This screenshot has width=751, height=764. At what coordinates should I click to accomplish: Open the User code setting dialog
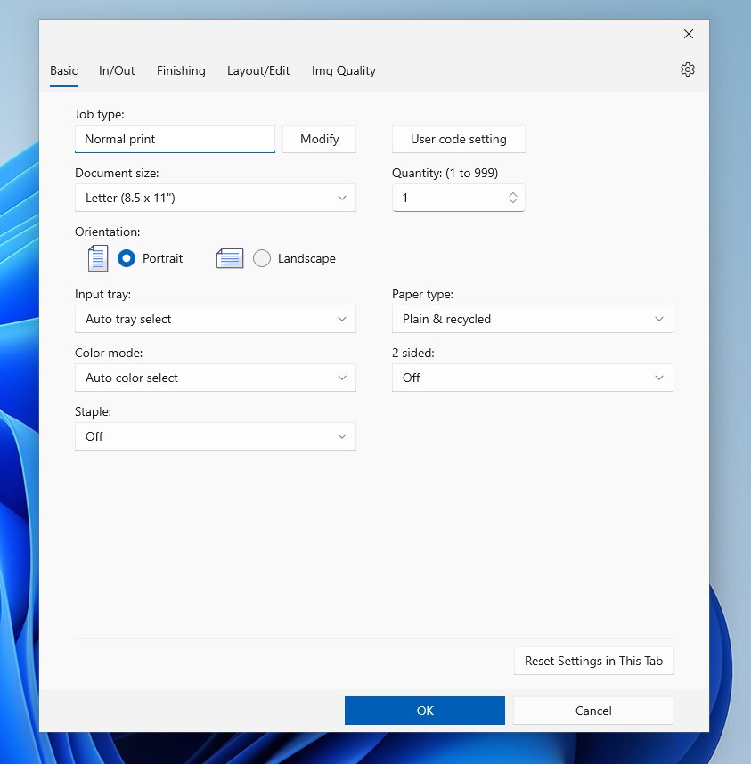point(458,139)
